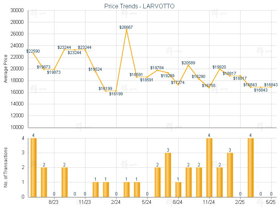279x208 pixels.
Task: Click the Average Price axis title
Action: [x=6, y=69]
